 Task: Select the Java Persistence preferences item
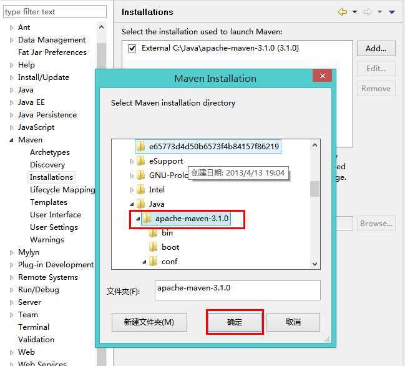pyautogui.click(x=47, y=115)
